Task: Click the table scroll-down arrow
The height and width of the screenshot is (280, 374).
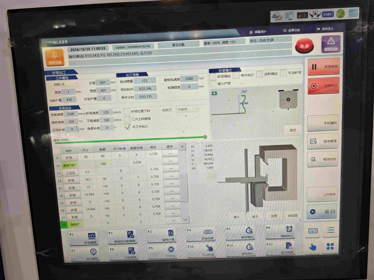Action: coord(185,220)
